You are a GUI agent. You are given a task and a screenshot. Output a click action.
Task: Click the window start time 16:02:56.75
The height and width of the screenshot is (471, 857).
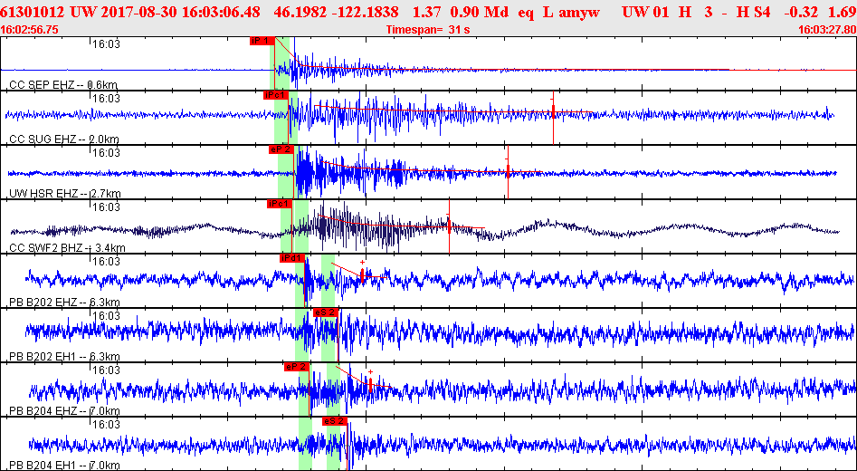pyautogui.click(x=30, y=30)
